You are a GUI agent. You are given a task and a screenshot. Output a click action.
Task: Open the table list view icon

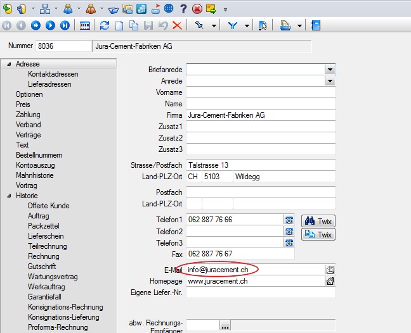[85, 25]
